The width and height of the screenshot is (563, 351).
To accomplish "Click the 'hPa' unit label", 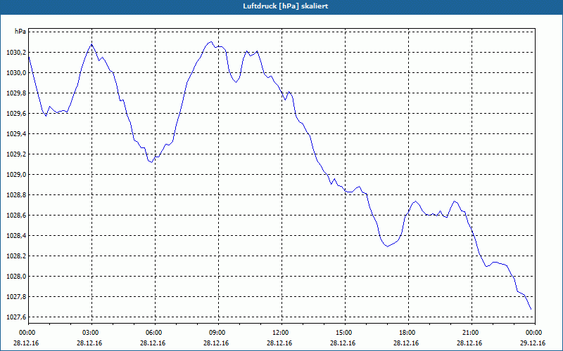I will pos(20,32).
